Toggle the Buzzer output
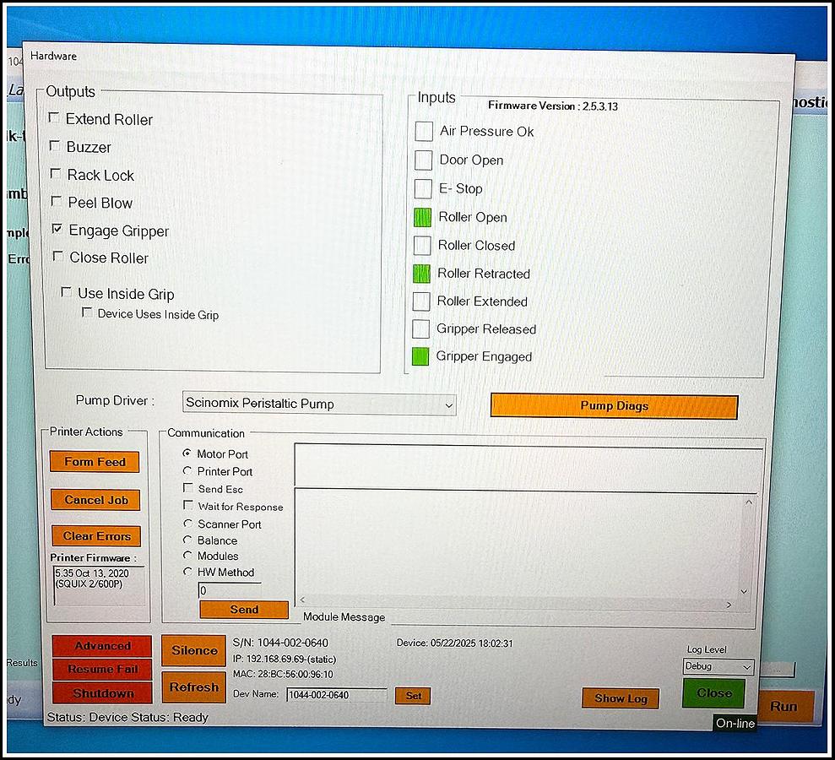Image resolution: width=835 pixels, height=760 pixels. [55, 147]
